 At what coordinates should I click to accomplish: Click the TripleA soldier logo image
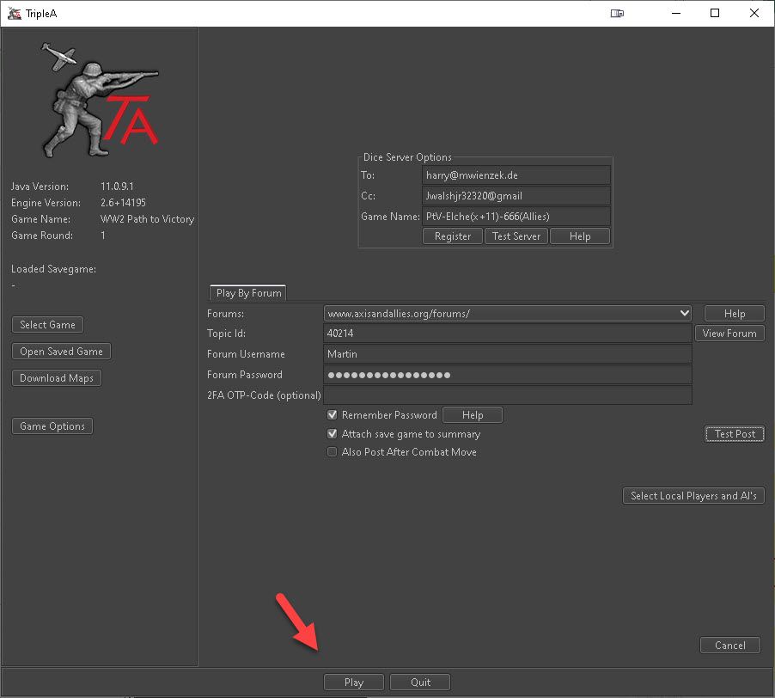100,100
